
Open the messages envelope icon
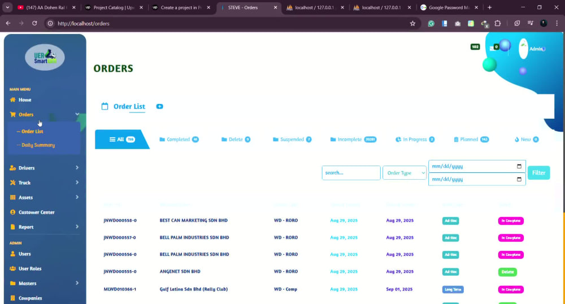coord(494,47)
